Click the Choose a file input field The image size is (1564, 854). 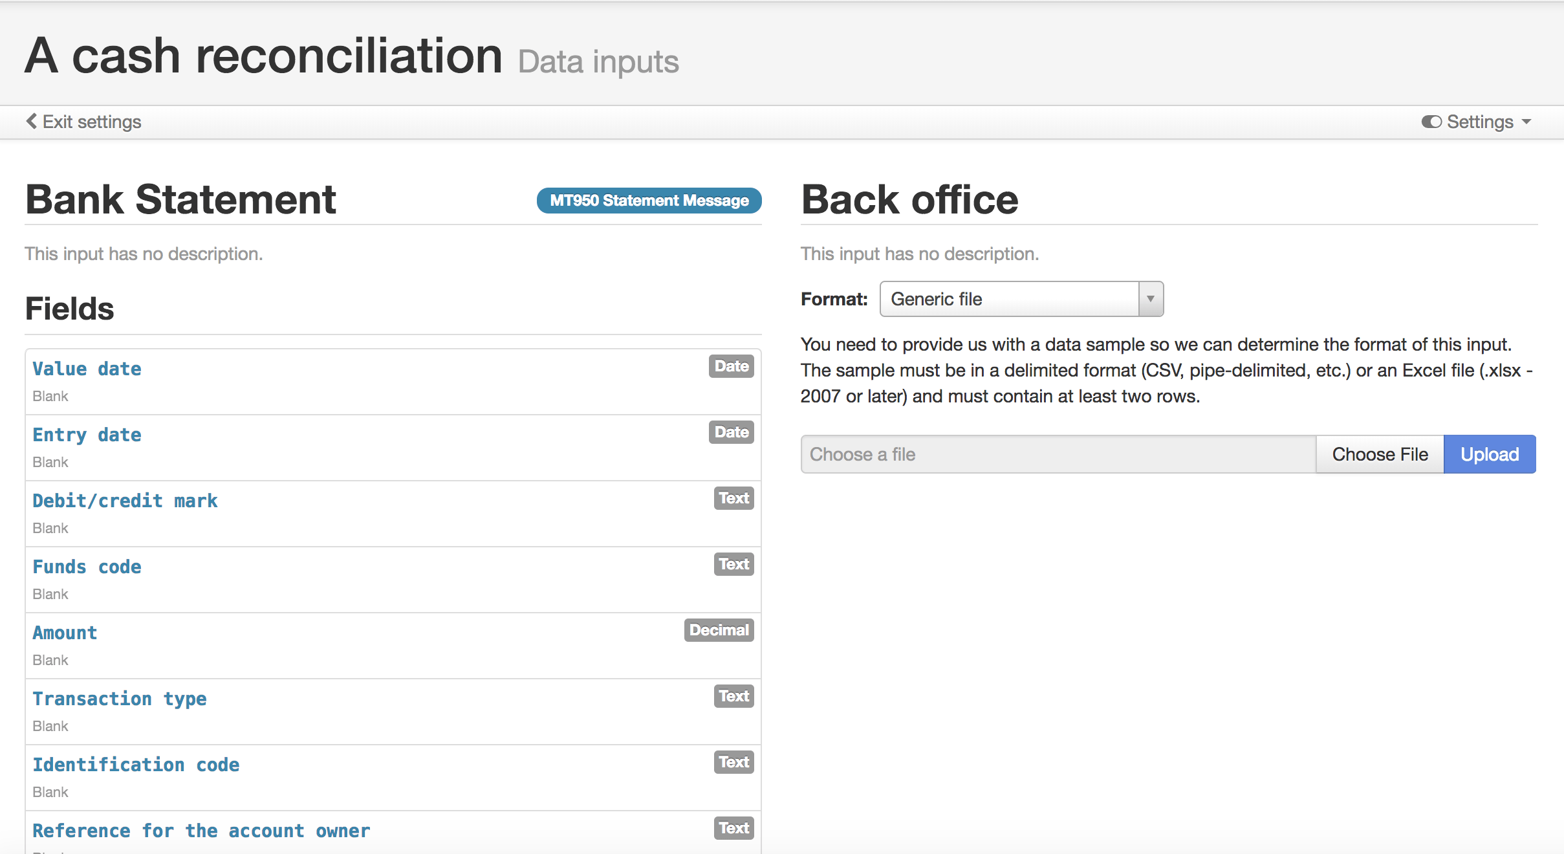[1058, 454]
